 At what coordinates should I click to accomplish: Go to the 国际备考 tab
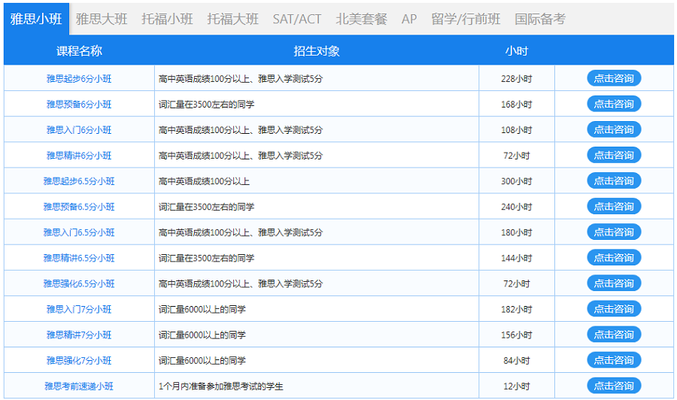point(540,19)
